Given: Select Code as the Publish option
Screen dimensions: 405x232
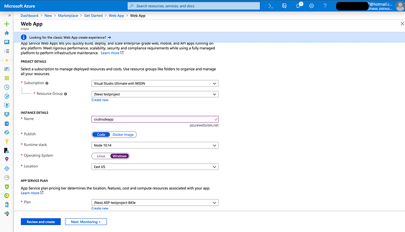Looking at the screenshot, I should (101, 135).
